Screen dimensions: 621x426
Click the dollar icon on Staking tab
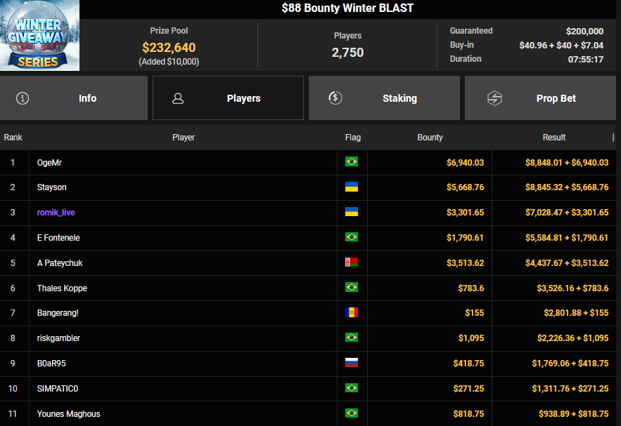(335, 98)
